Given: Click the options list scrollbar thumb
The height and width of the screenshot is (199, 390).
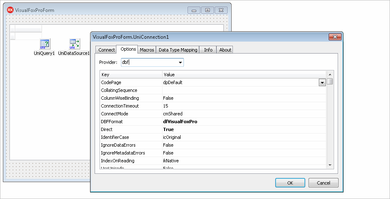Looking at the screenshot, I should click(330, 82).
